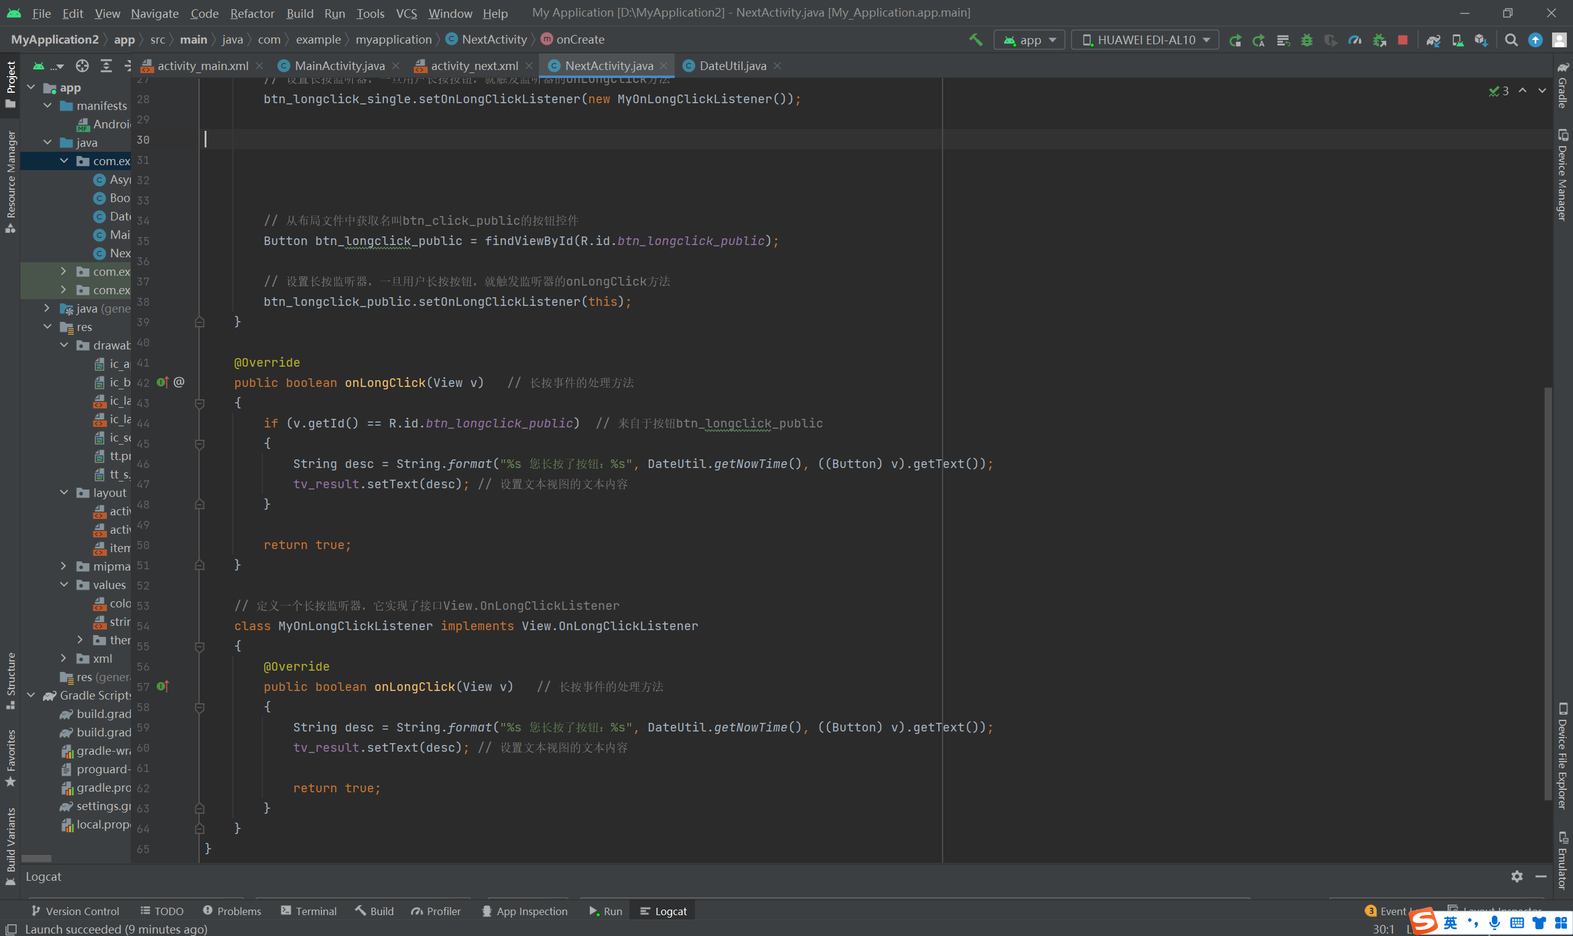Open the Profiler gauge icon in toolbar
Image resolution: width=1573 pixels, height=936 pixels.
pos(1355,40)
